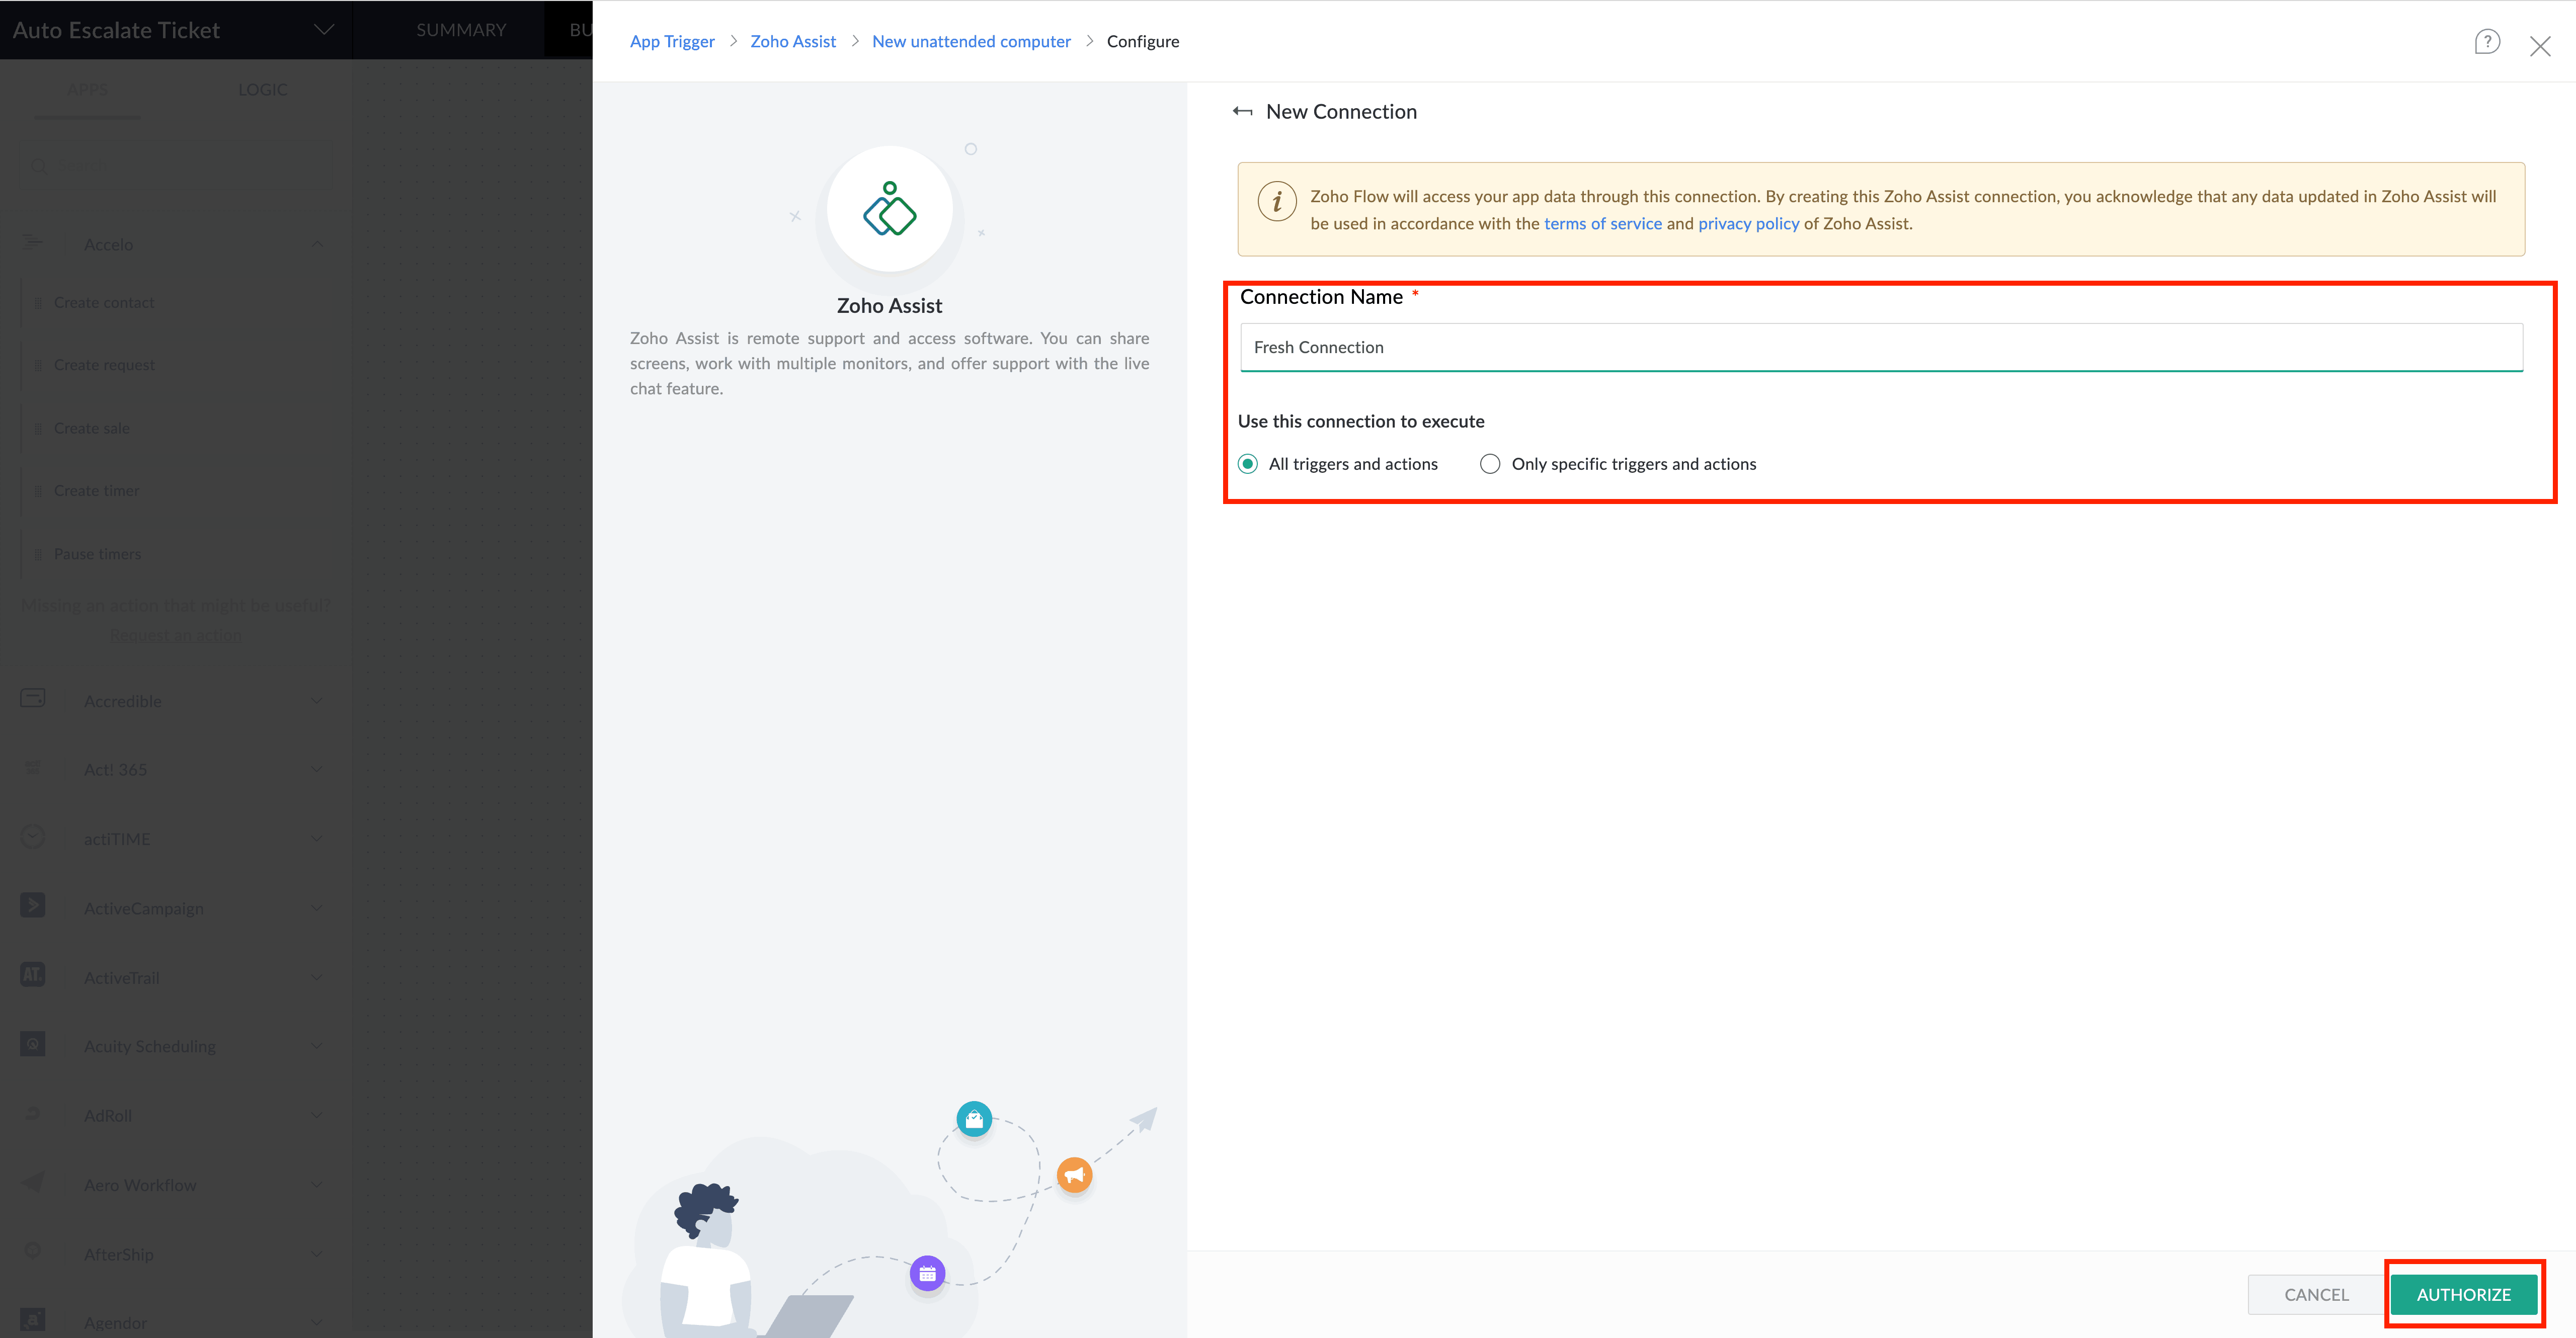Viewport: 2576px width, 1338px height.
Task: Expand the Acuity Scheduling section
Action: 317,1046
